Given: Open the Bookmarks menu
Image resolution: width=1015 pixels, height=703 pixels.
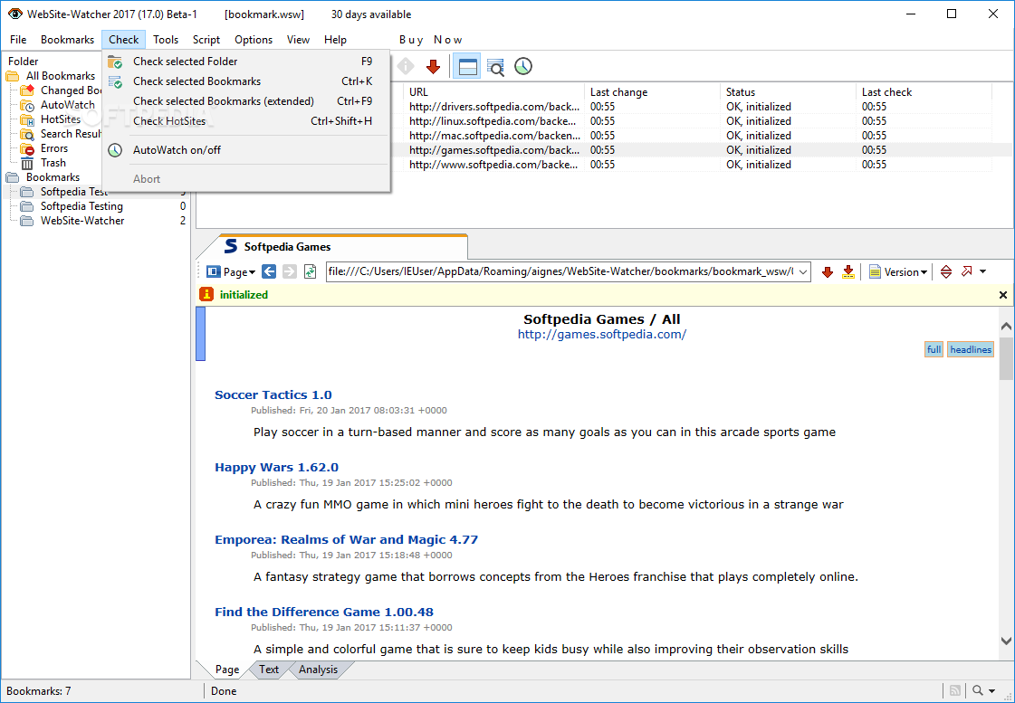Looking at the screenshot, I should click(x=67, y=40).
